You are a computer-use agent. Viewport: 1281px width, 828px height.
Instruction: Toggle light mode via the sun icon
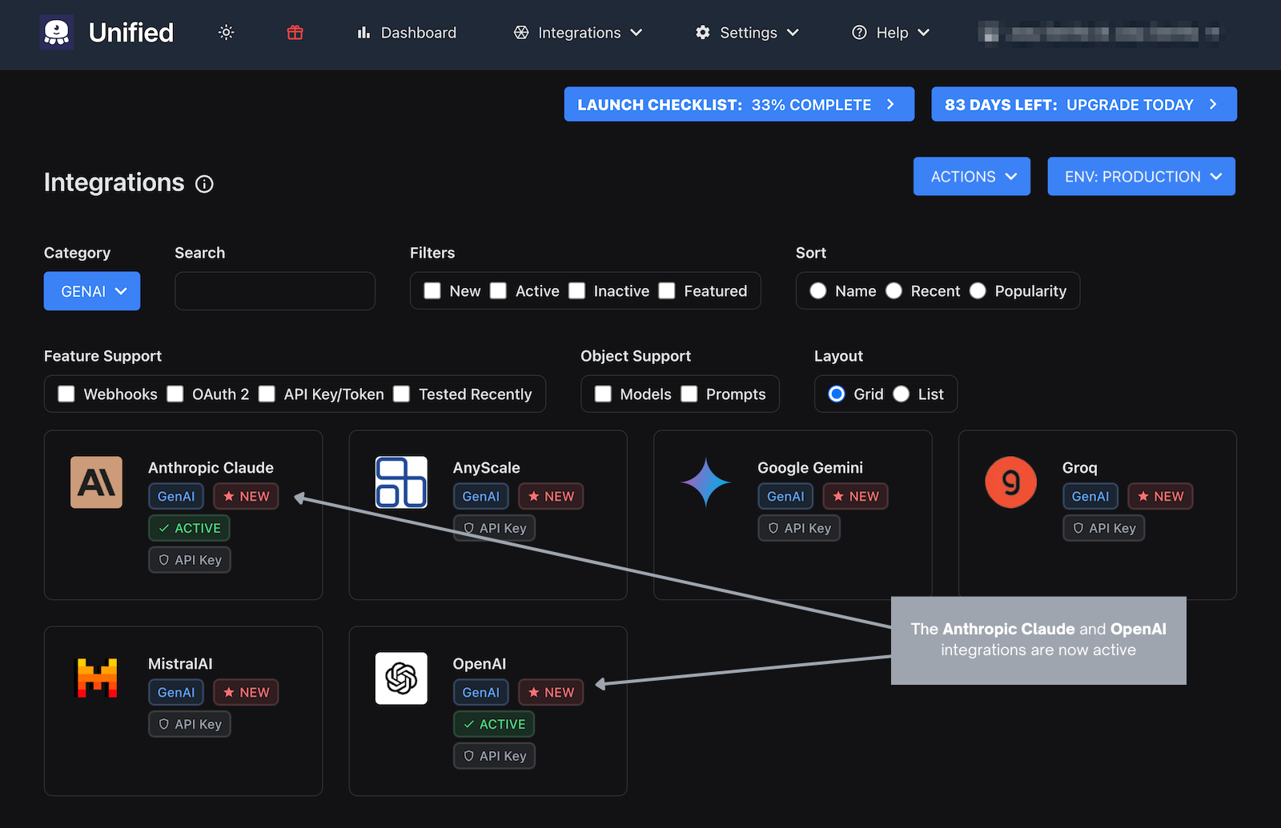[225, 32]
